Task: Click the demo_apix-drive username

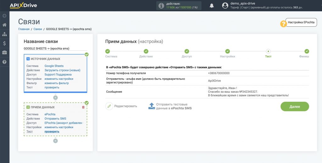Action: click(x=243, y=3)
